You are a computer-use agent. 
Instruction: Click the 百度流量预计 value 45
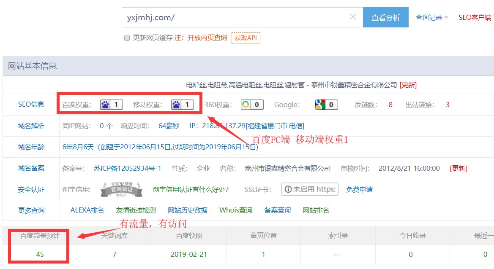(x=40, y=254)
